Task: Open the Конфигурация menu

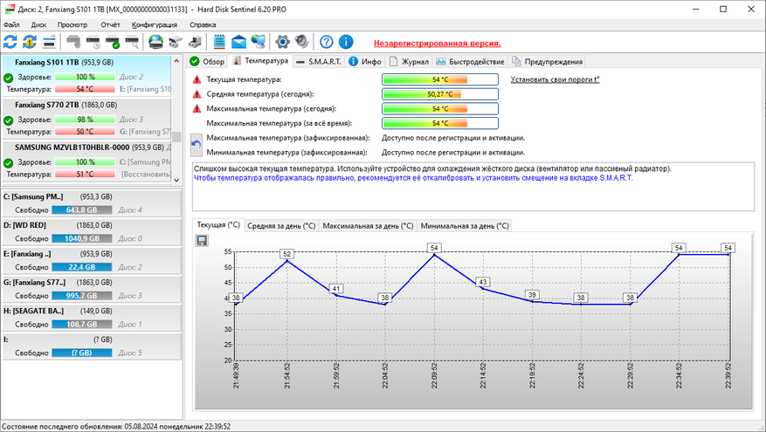Action: [154, 24]
